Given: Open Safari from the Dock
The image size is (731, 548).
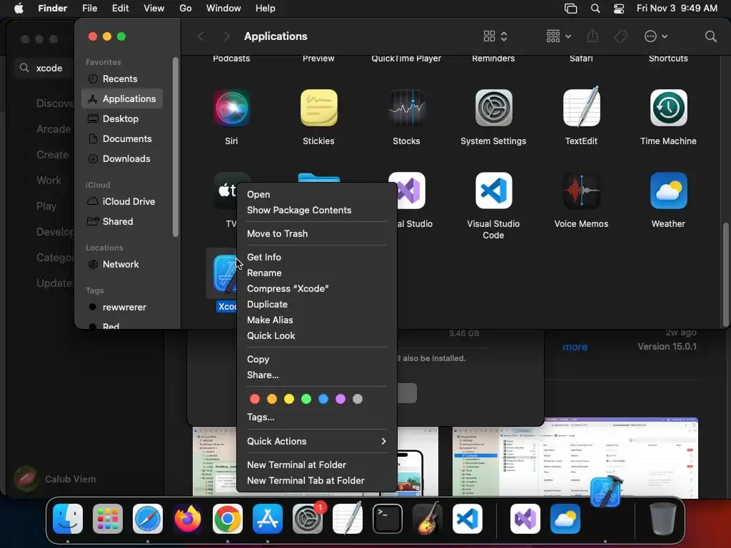Looking at the screenshot, I should (148, 519).
